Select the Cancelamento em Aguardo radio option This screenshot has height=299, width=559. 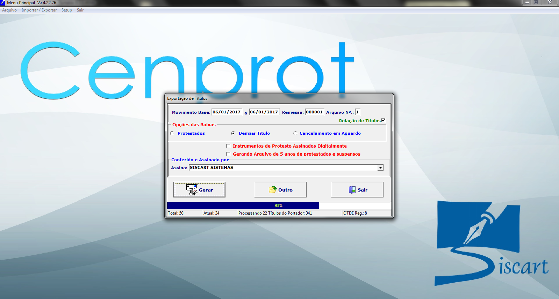point(295,133)
